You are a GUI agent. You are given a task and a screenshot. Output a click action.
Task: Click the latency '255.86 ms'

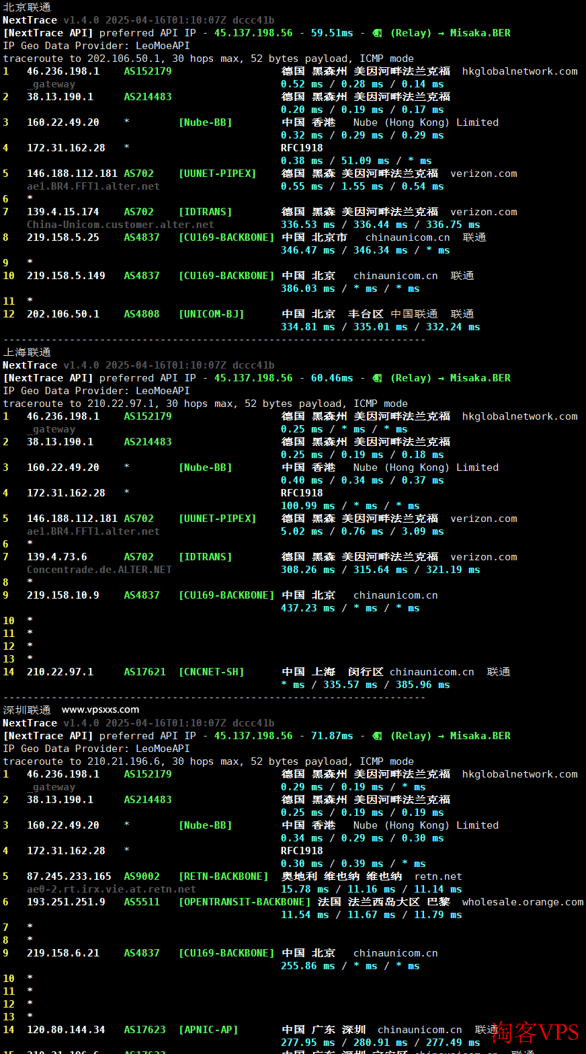pos(308,966)
